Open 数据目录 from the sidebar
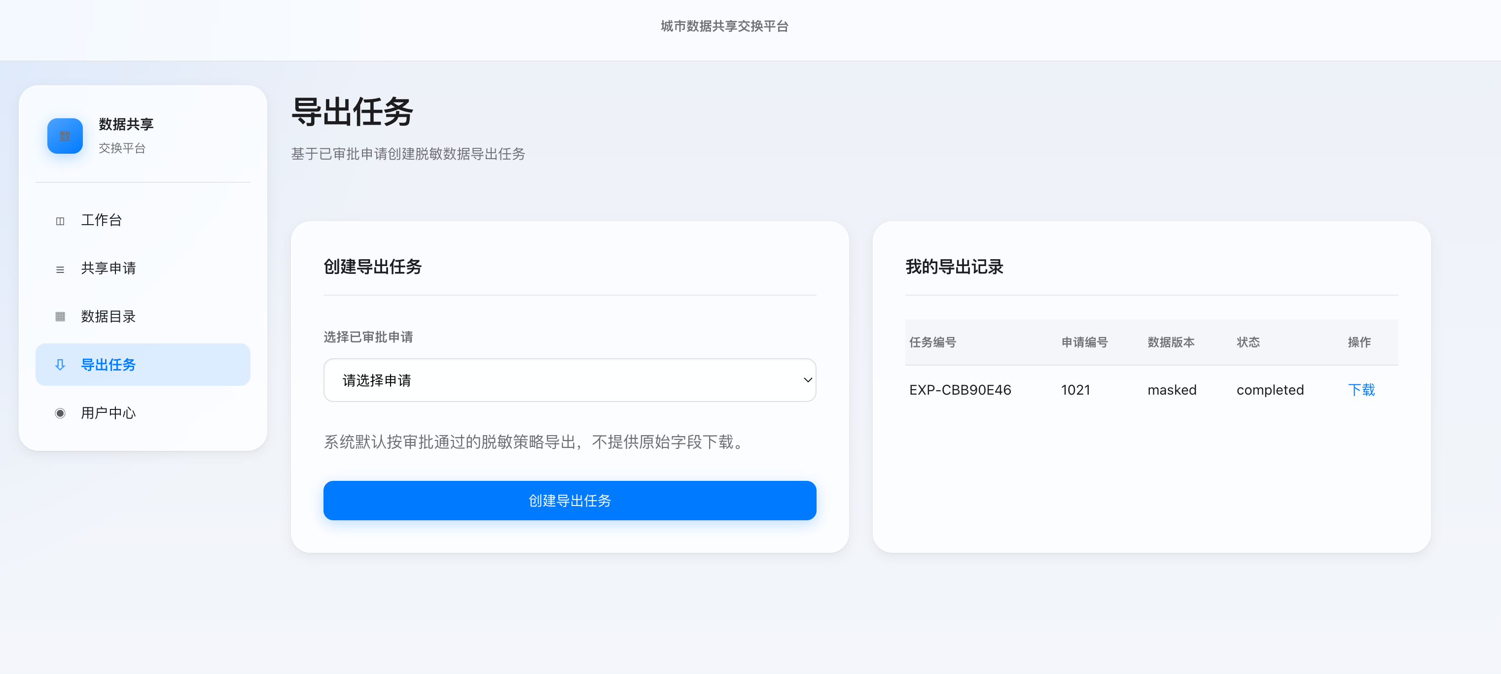Screen dimensions: 1501x674 (x=143, y=317)
